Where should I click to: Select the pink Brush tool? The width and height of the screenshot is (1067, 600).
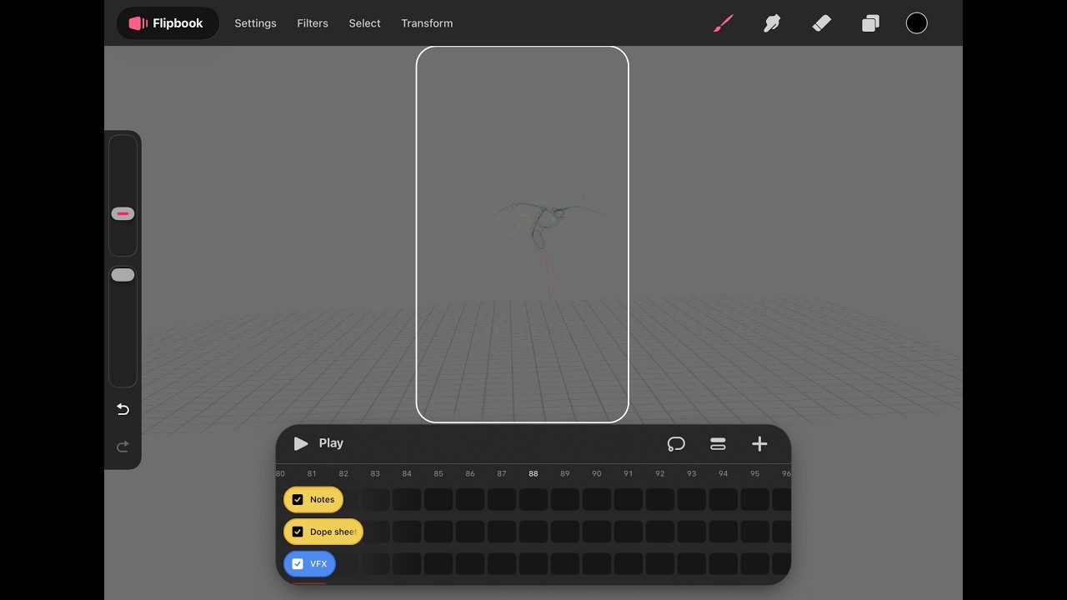tap(723, 23)
